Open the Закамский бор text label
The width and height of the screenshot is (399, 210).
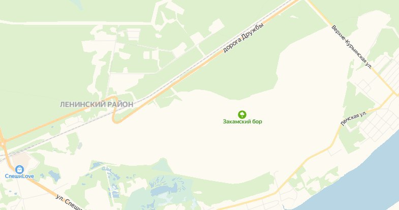point(242,122)
